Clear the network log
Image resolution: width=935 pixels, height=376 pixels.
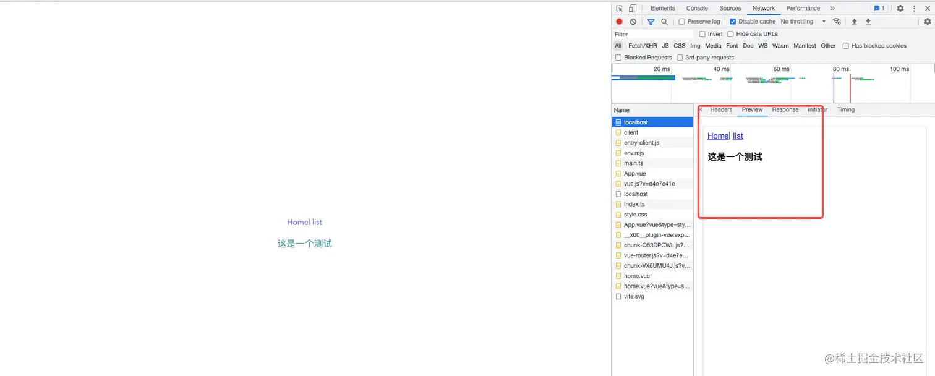[633, 21]
